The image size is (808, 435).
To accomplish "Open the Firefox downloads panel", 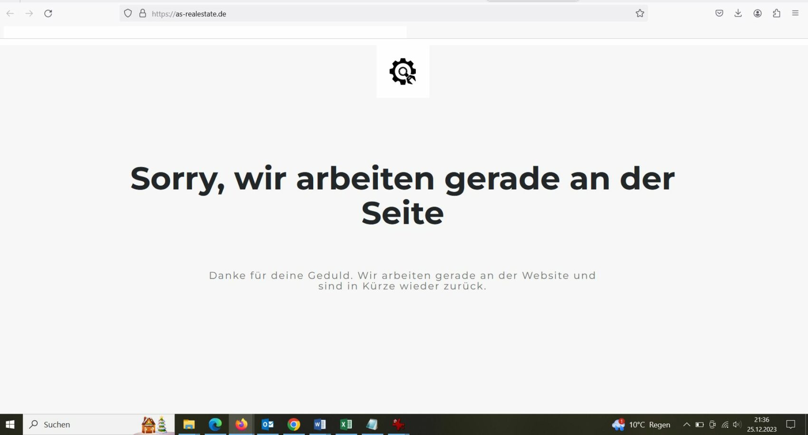I will 738,13.
